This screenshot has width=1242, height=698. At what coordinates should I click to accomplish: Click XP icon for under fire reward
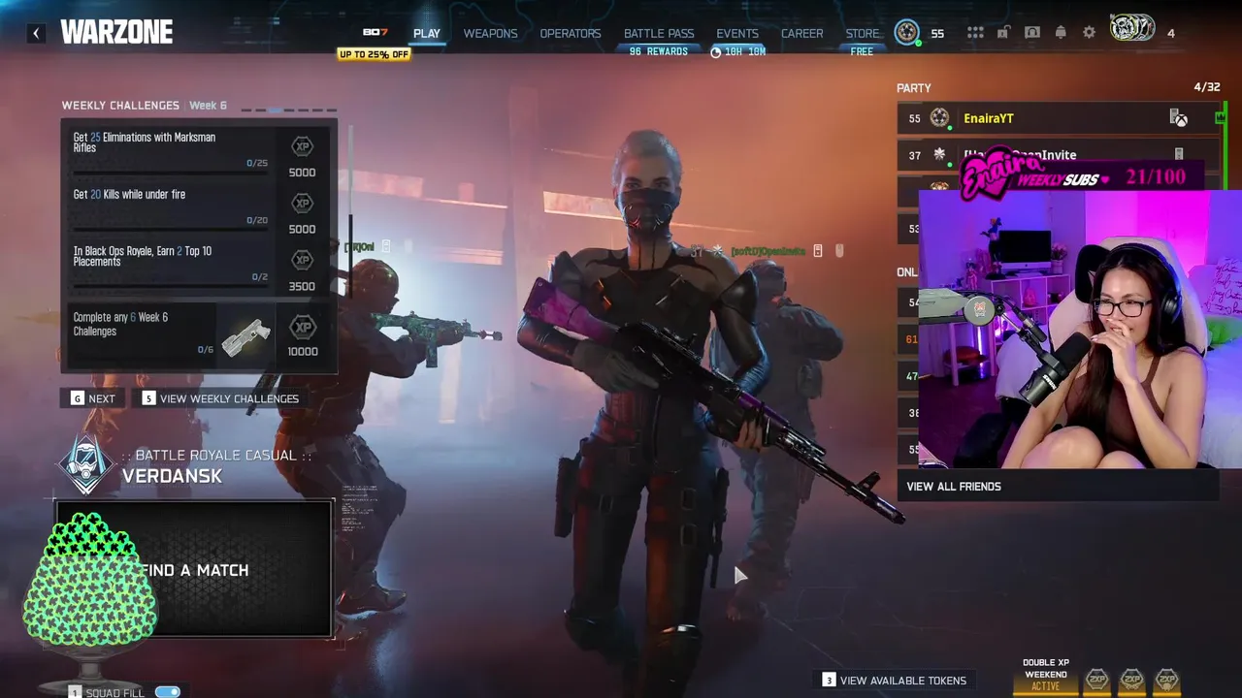click(x=302, y=204)
